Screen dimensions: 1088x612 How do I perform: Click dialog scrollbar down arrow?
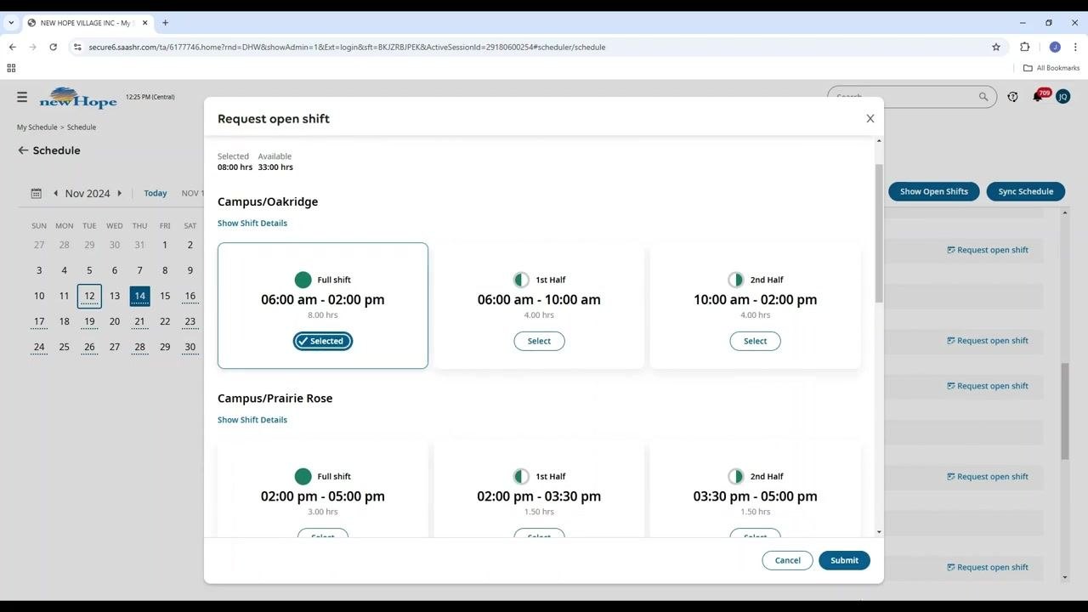[879, 532]
